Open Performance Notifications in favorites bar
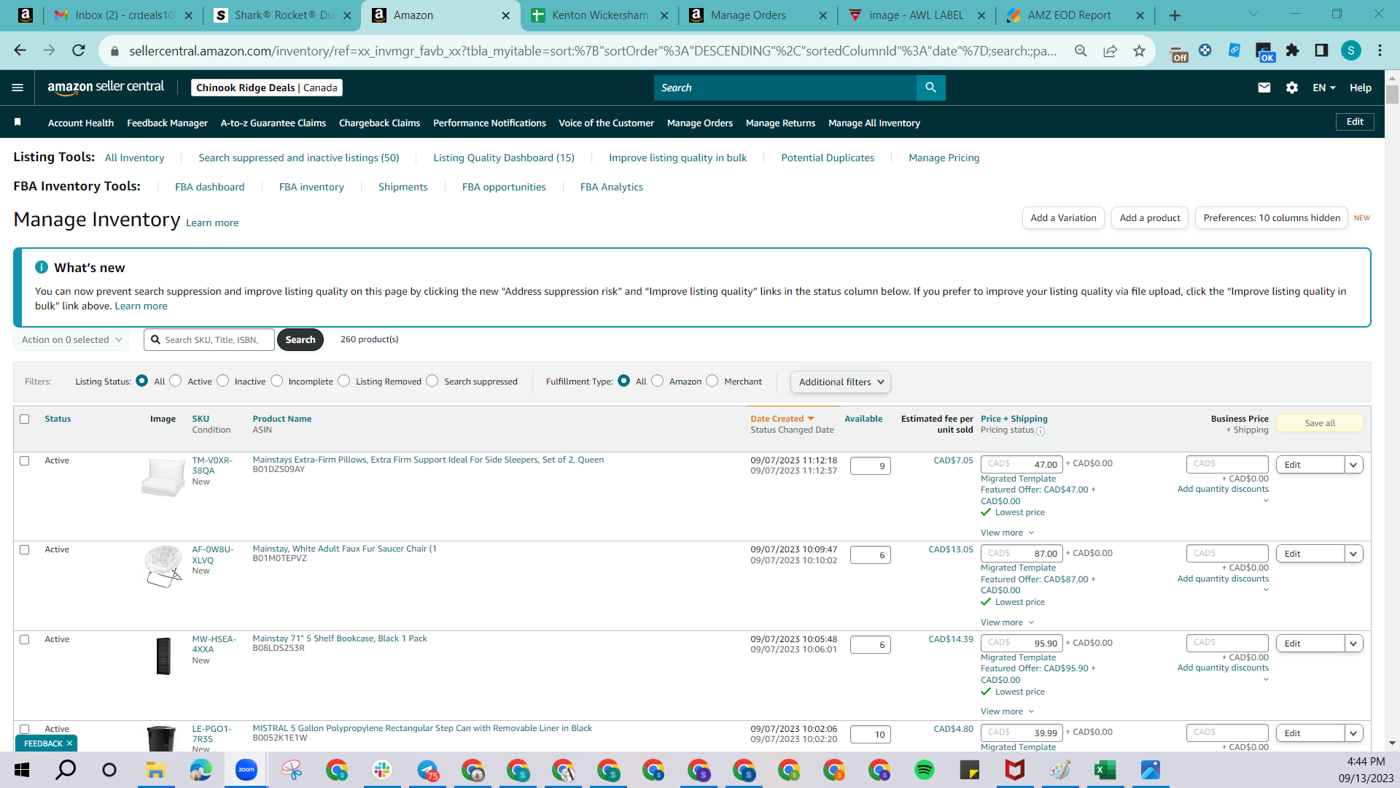Image resolution: width=1400 pixels, height=788 pixels. [489, 123]
